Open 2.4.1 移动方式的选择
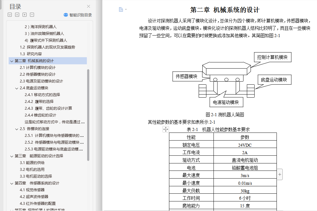This screenshot has width=317, height=211. pos(42,95)
